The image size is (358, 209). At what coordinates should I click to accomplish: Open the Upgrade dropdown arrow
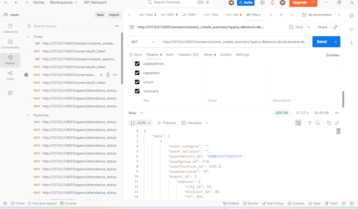314,3
